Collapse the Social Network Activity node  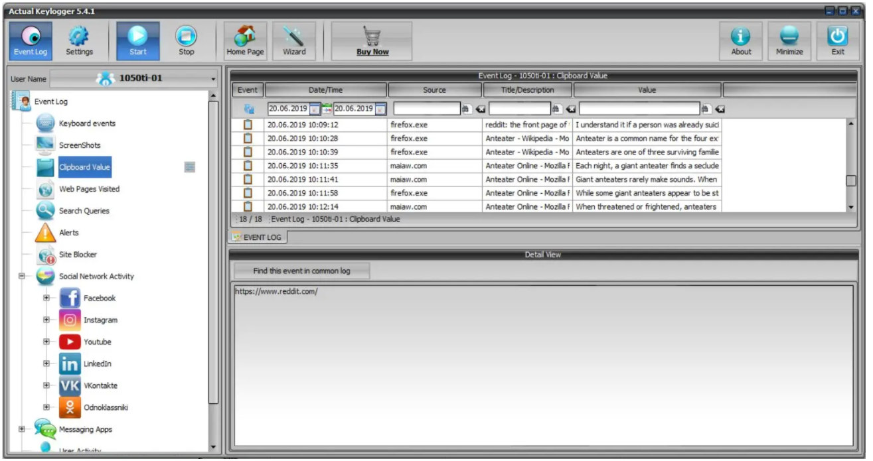[22, 277]
